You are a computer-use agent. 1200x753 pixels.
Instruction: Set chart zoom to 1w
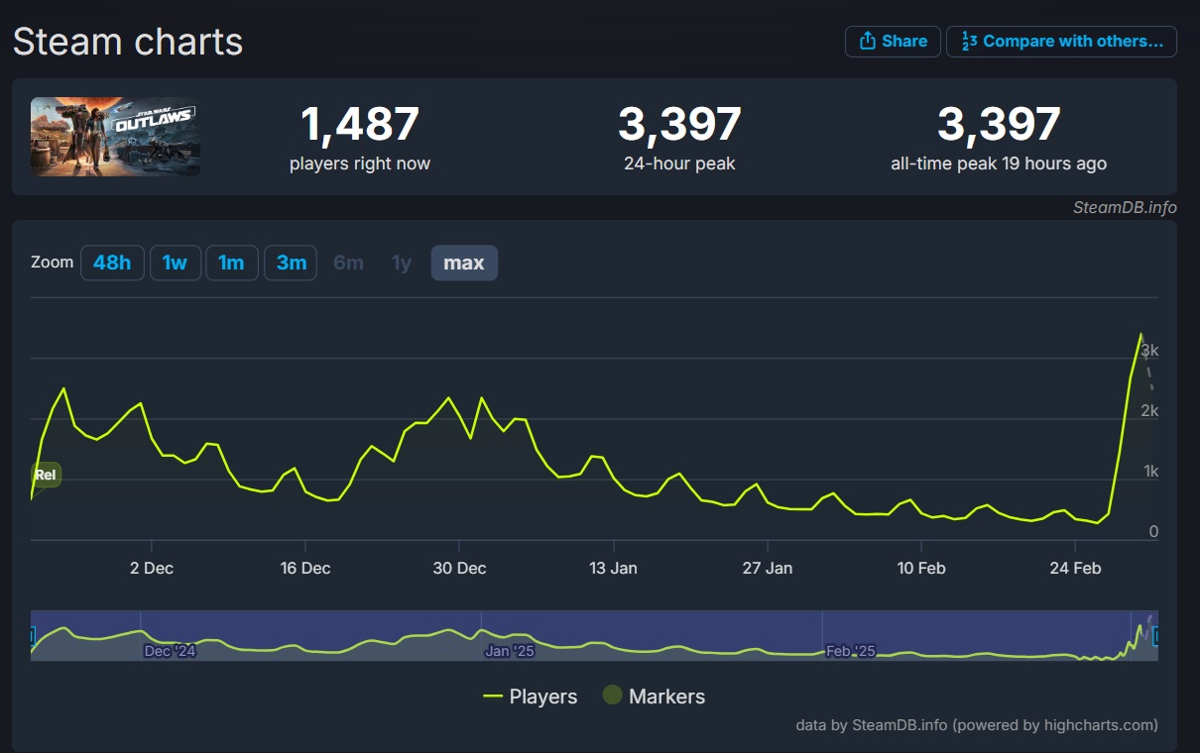176,263
